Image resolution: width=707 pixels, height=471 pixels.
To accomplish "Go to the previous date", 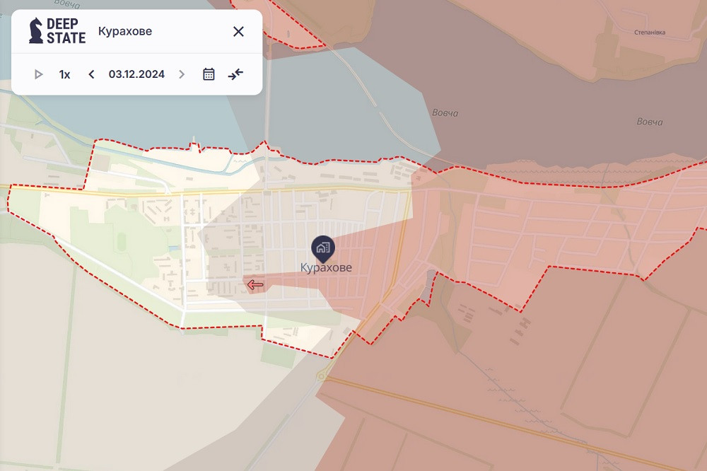I will [91, 74].
